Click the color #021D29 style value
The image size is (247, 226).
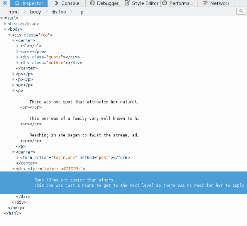pos(63,169)
